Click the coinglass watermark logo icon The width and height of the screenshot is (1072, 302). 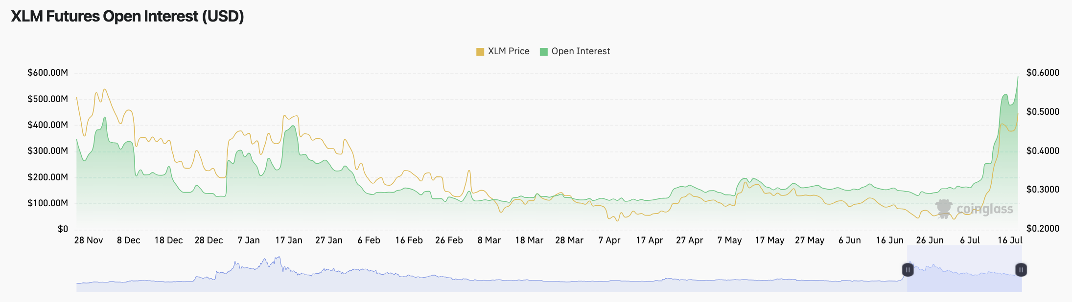(x=944, y=209)
